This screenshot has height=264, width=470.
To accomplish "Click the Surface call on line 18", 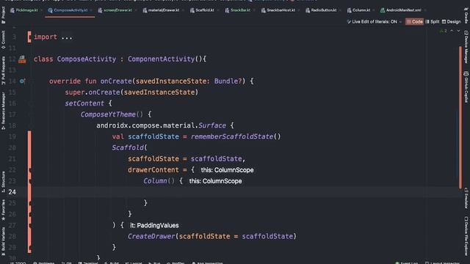I will [212, 125].
